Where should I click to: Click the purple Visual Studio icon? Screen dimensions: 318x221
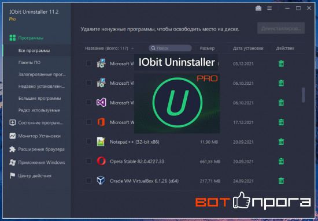coord(101,102)
